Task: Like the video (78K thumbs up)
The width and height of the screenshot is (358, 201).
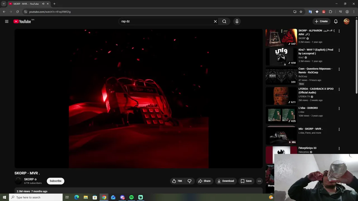Action: tap(177, 181)
